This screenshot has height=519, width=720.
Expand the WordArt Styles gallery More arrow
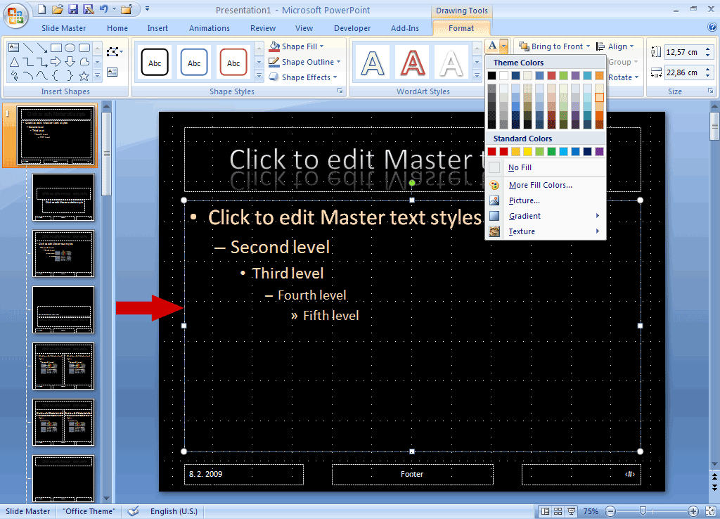(x=477, y=76)
